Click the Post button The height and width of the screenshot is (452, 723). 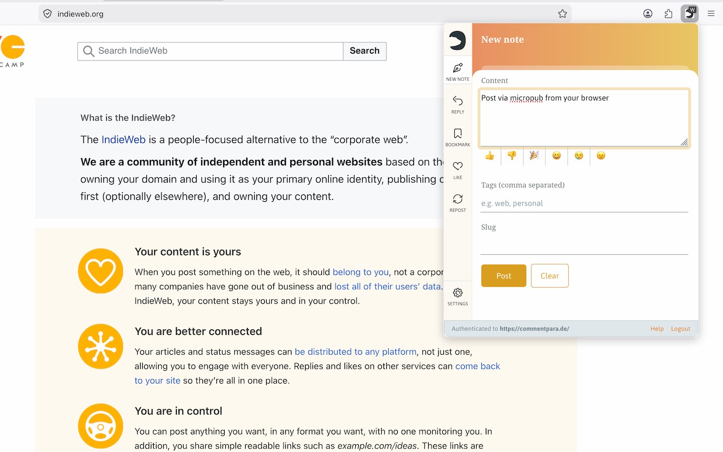tap(504, 276)
